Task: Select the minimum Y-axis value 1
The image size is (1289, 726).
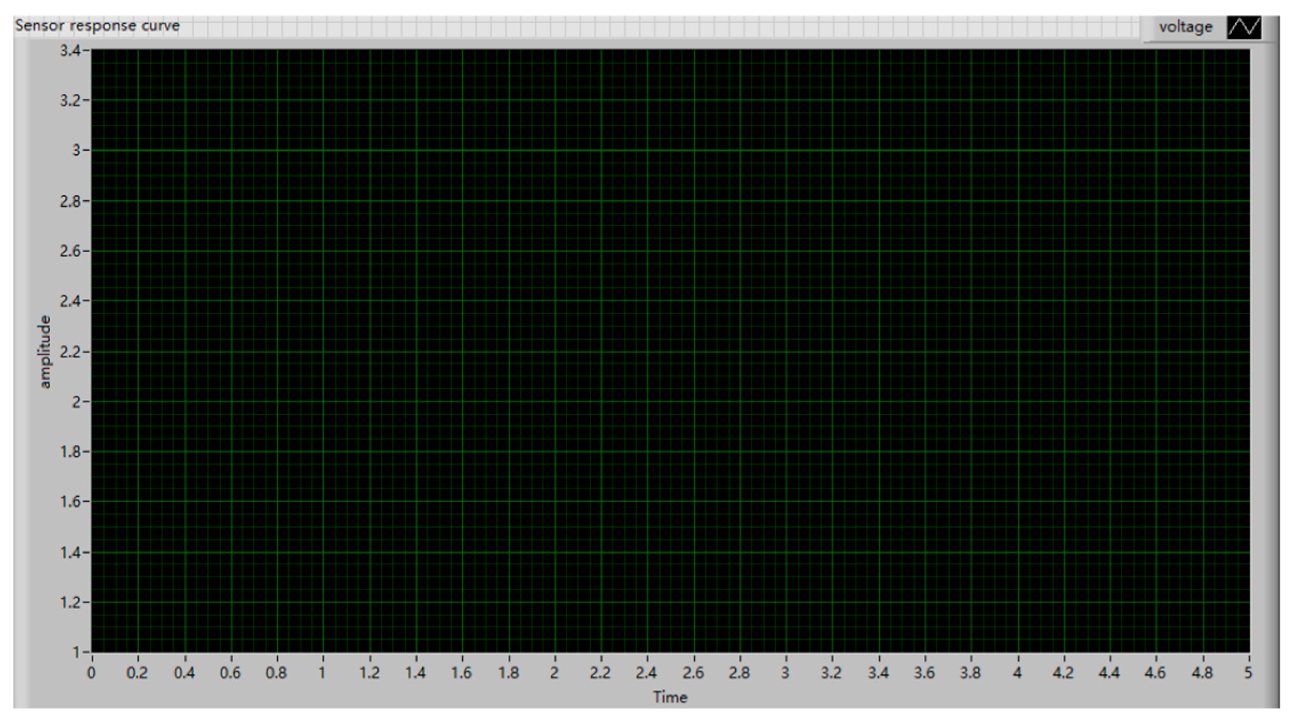Action: (77, 652)
